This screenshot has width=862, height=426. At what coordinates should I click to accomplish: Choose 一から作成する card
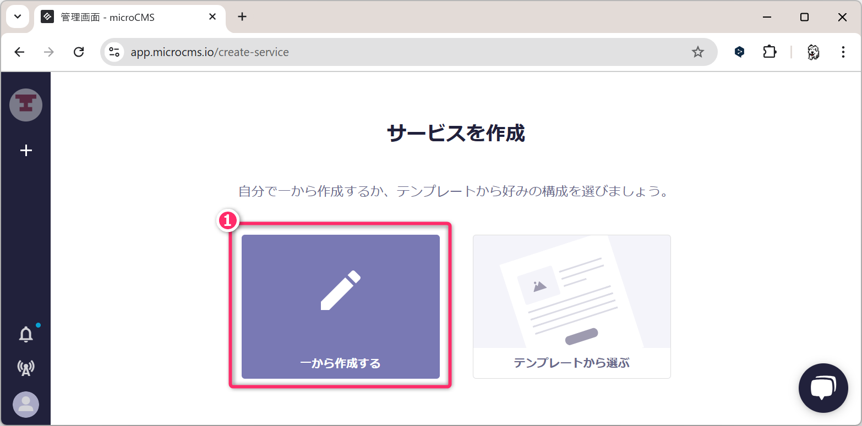point(340,307)
